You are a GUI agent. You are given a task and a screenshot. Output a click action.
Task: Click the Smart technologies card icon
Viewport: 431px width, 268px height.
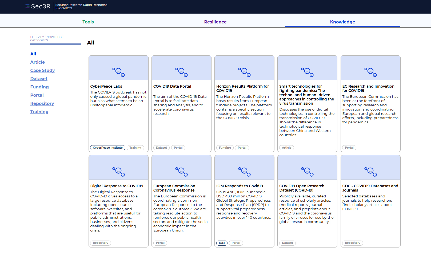pos(307,72)
